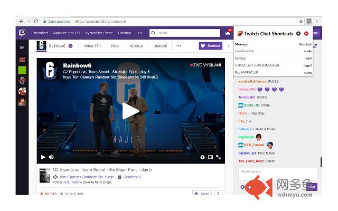Select the Kolekce tab
This screenshot has width=338, height=211.
(136, 46)
